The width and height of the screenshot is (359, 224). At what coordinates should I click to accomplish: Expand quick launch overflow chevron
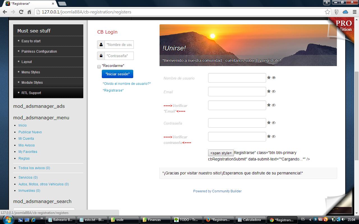pos(42,218)
